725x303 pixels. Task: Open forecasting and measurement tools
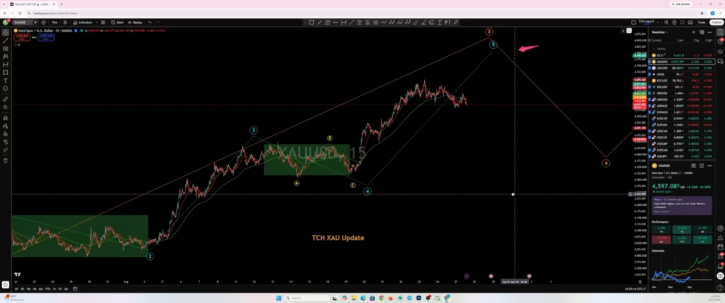(x=5, y=64)
